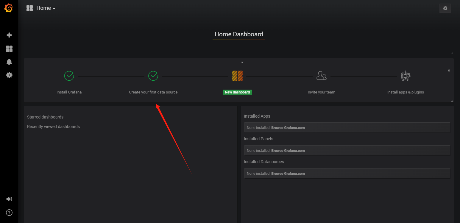This screenshot has width=460, height=223.
Task: Click the Installed Apps heading
Action: (x=257, y=116)
